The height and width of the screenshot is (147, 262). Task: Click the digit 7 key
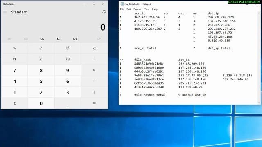point(15,71)
